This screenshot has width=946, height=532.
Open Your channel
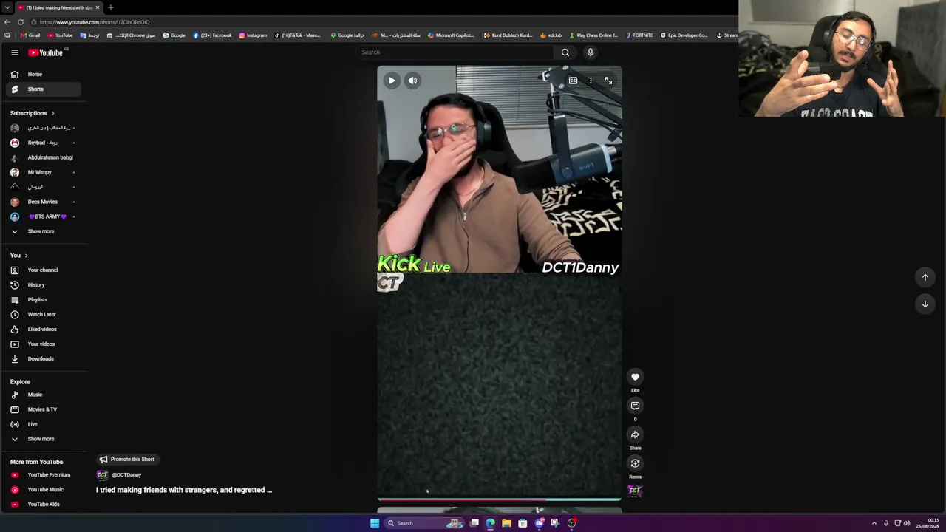(x=44, y=270)
